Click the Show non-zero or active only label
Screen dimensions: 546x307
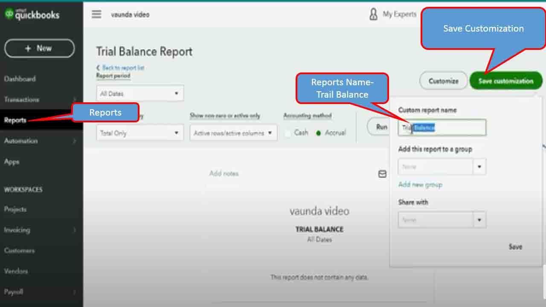pos(225,116)
